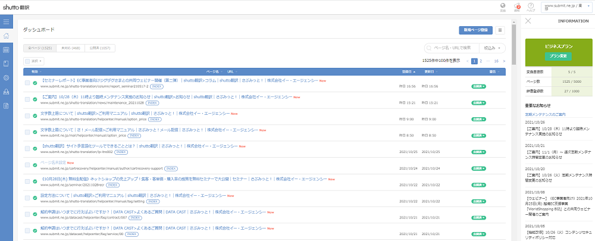Switch to the 公開済 (1057) tab
Screen dimensions: 595x241
[99, 48]
